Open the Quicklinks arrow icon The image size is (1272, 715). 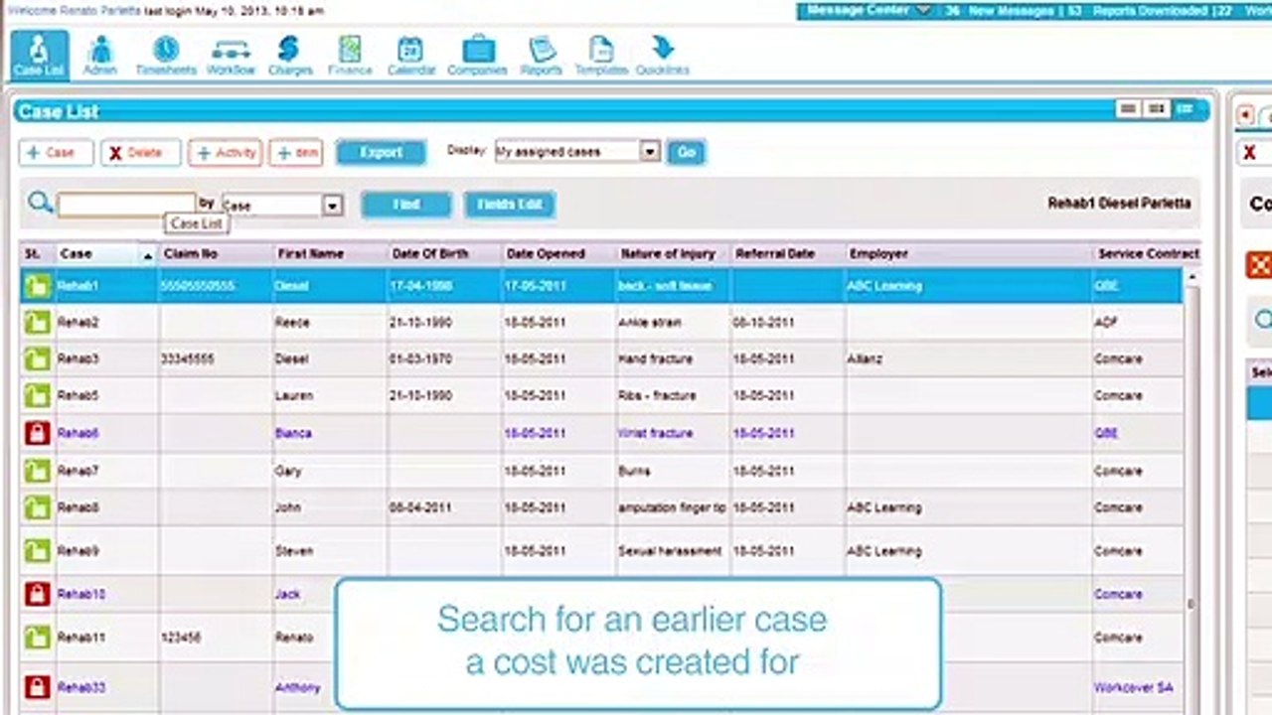point(662,54)
